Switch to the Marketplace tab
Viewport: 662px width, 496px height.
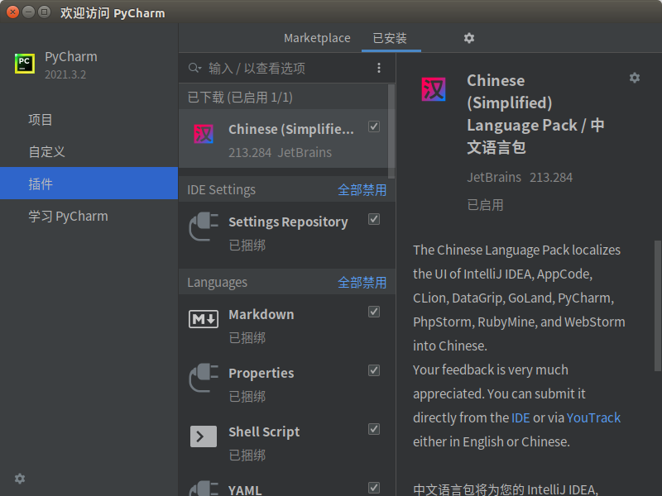317,38
